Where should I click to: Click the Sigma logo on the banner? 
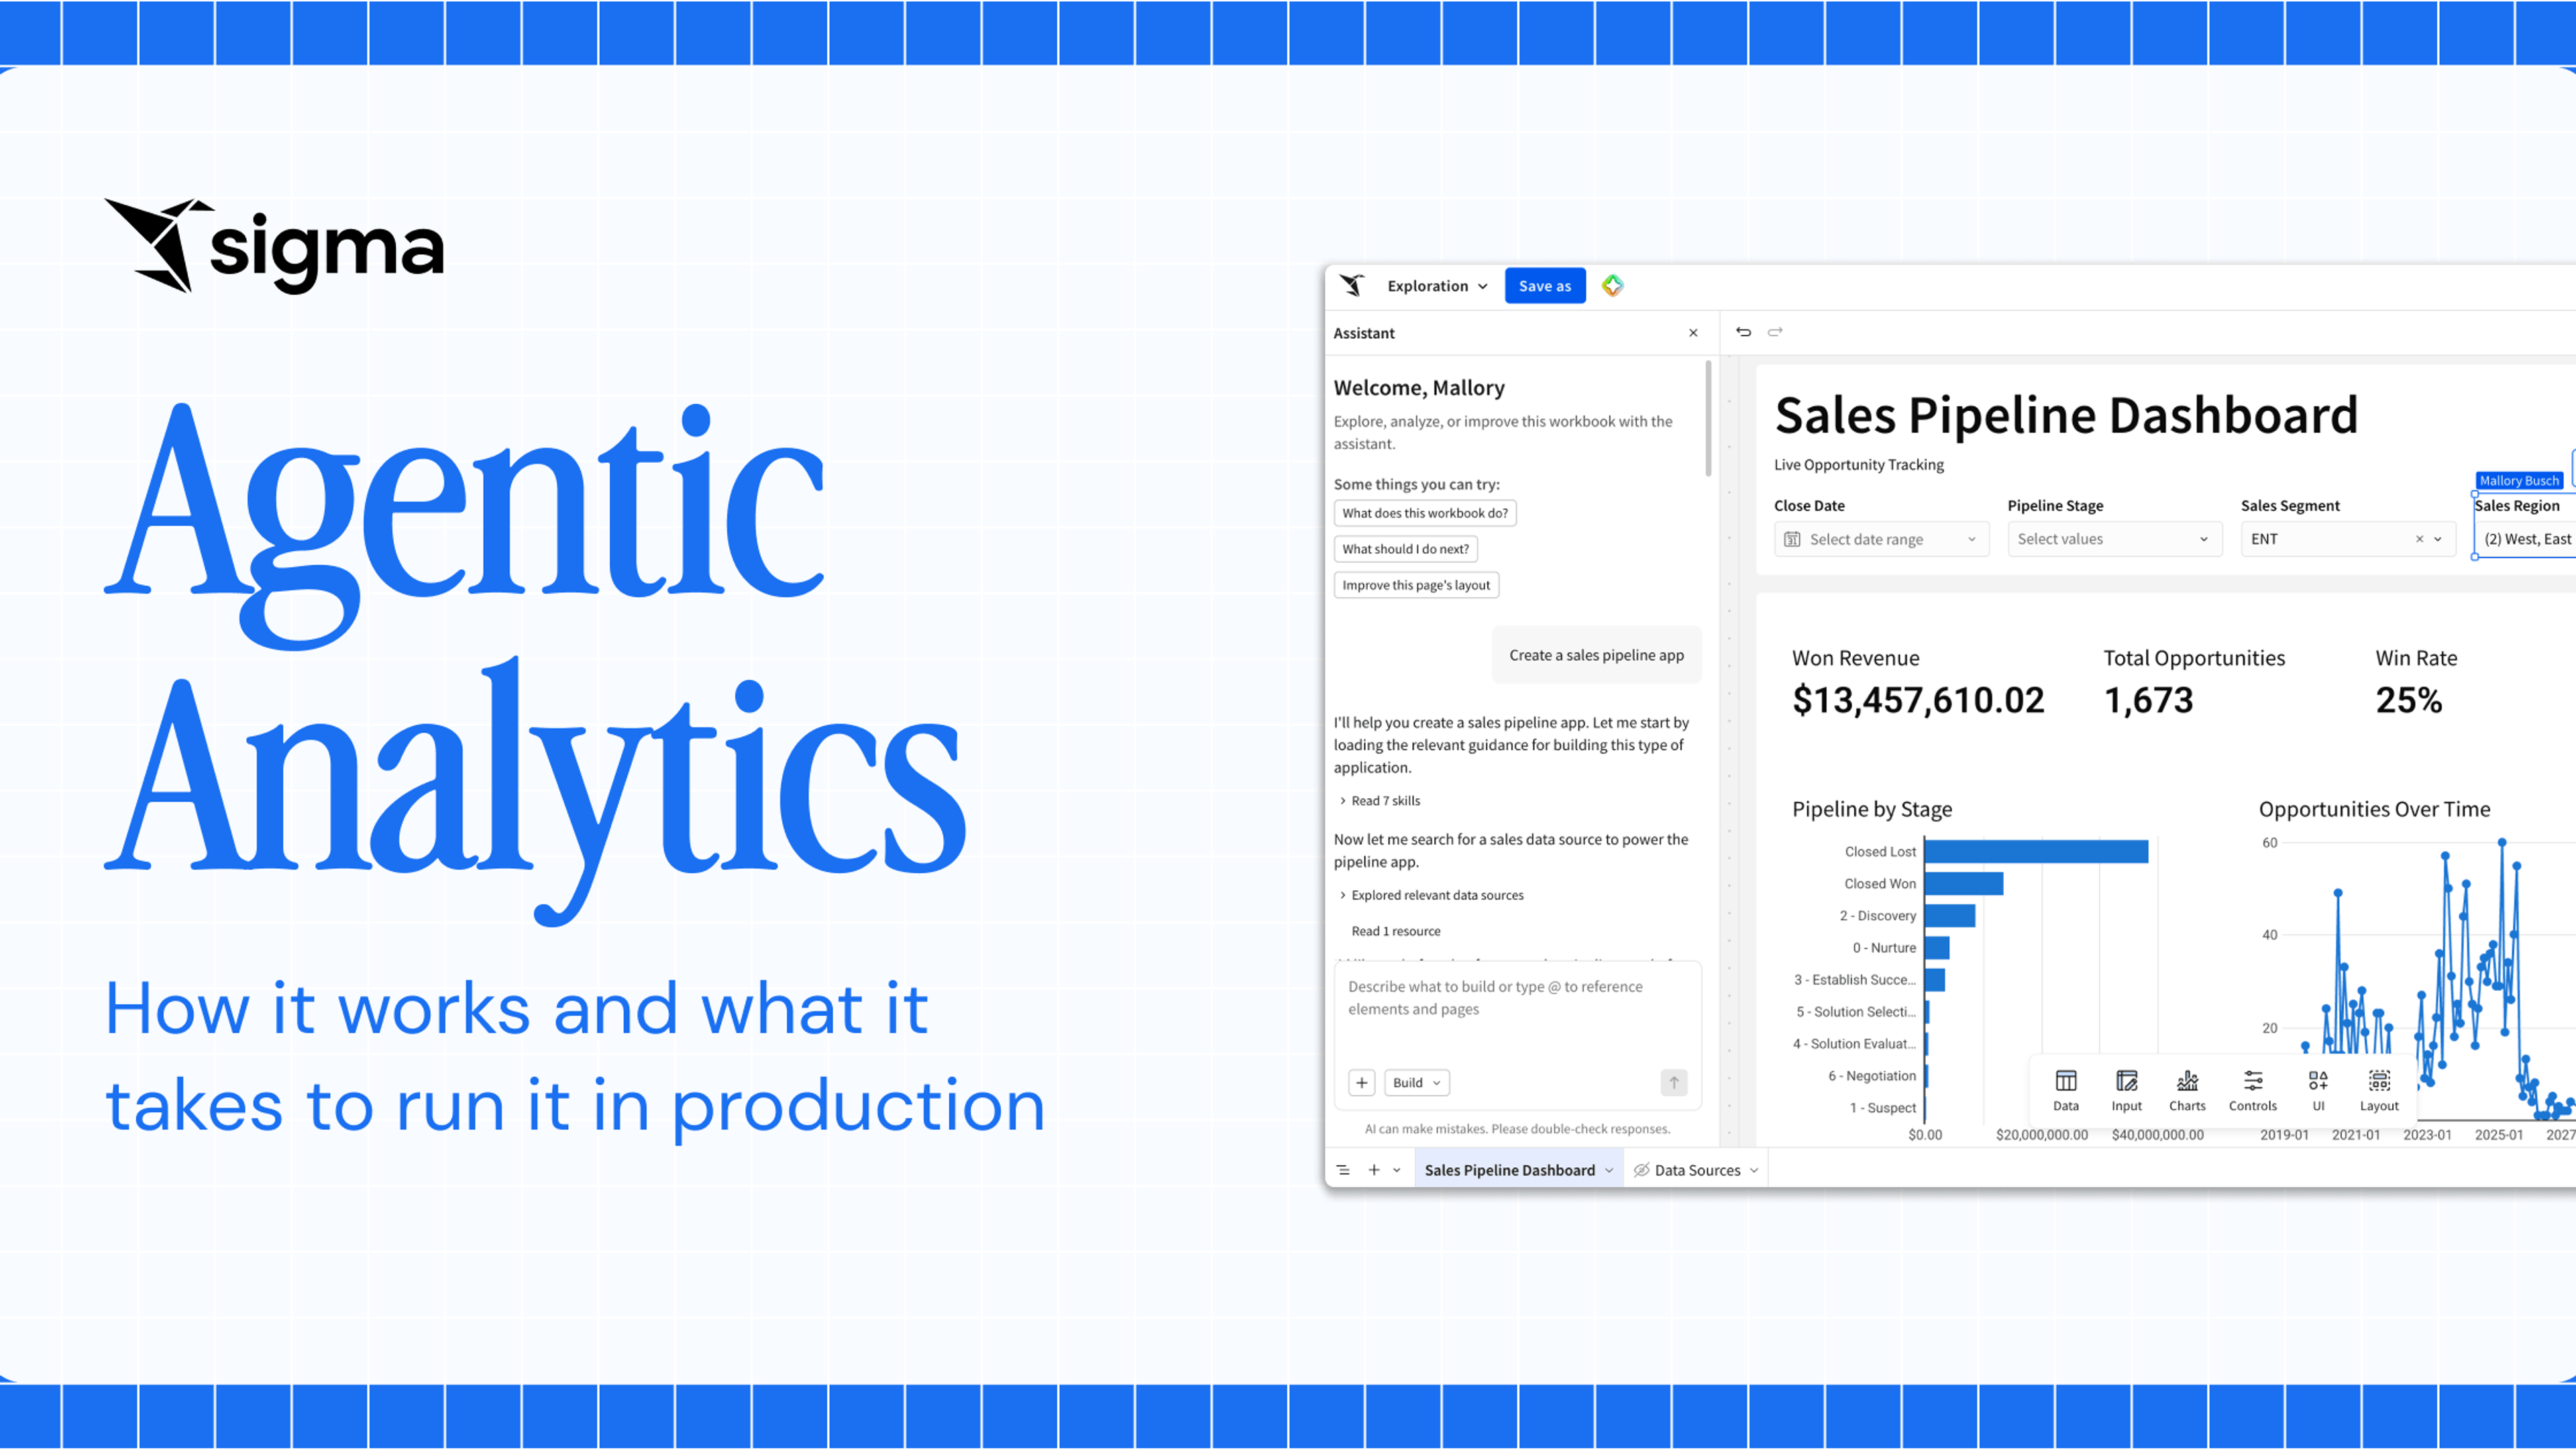click(274, 246)
